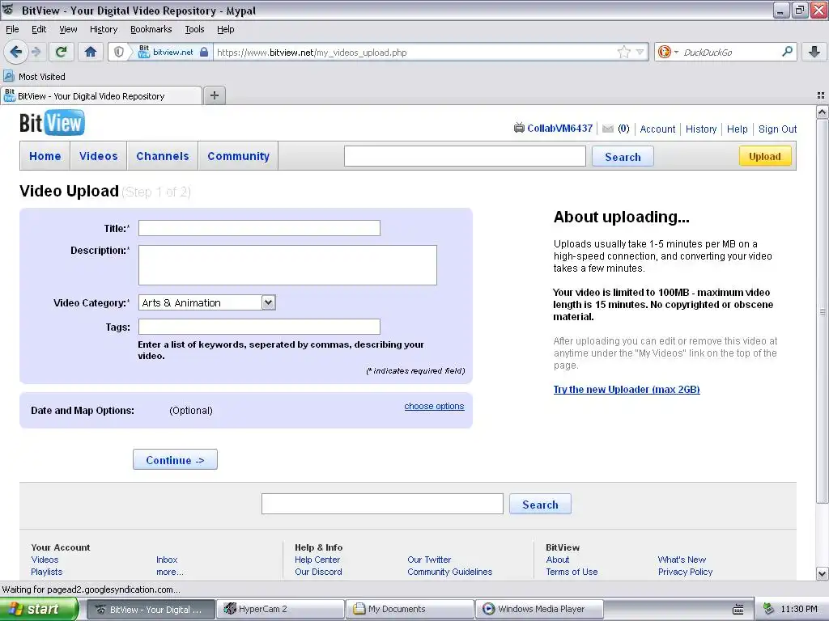Select the BitView browser tab
The height and width of the screenshot is (621, 829).
pyautogui.click(x=101, y=95)
